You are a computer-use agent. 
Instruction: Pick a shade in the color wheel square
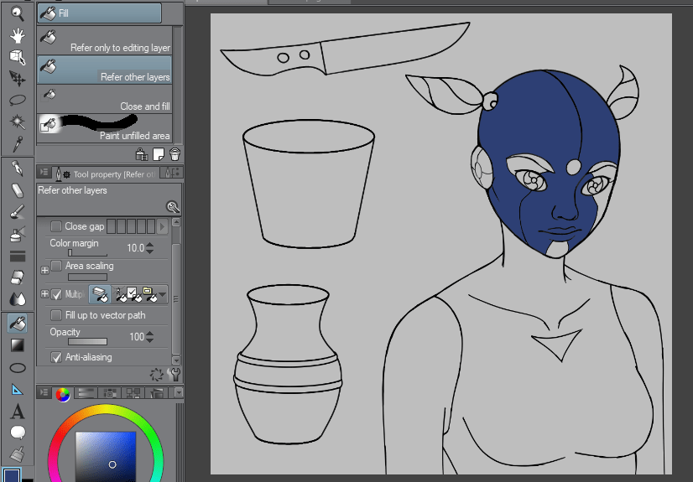106,456
